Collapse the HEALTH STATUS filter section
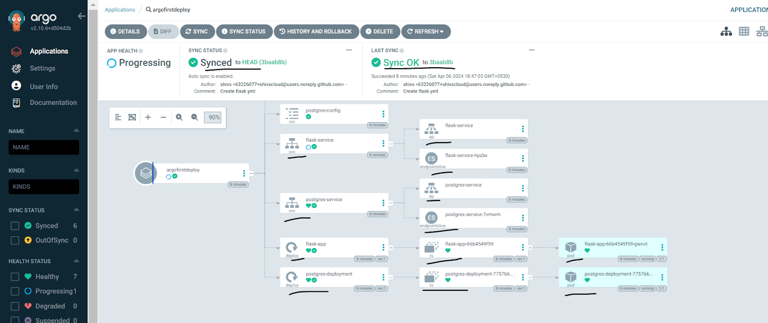The image size is (768, 323). 76,261
